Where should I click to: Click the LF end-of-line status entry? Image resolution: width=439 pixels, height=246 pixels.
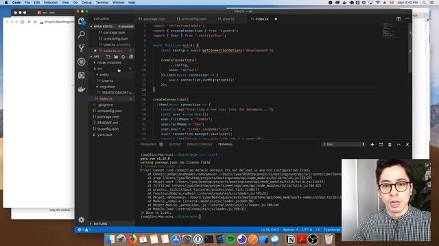318,230
